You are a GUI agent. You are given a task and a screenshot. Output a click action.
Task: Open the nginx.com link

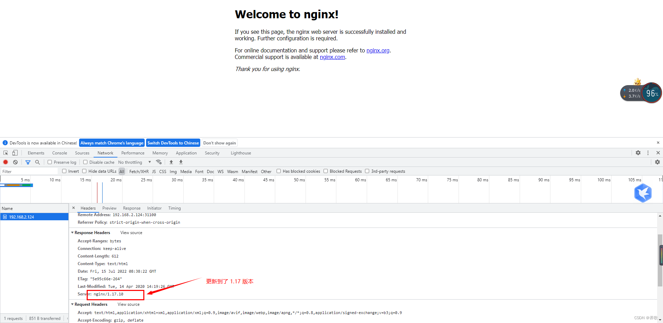click(332, 57)
